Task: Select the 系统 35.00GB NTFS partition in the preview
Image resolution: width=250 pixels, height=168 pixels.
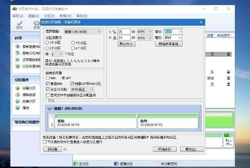Action: pyautogui.click(x=95, y=121)
